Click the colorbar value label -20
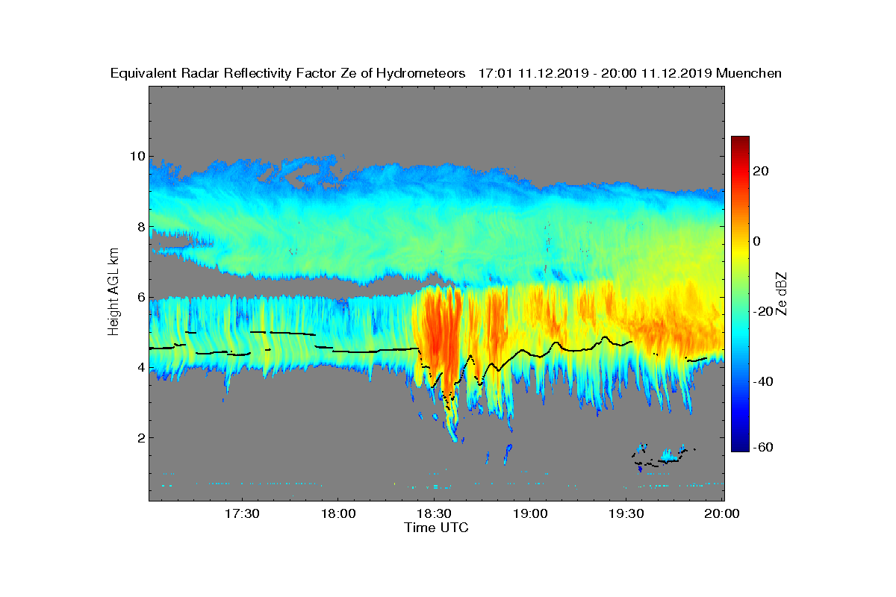Screen dimensions: 896x597 click(x=762, y=311)
